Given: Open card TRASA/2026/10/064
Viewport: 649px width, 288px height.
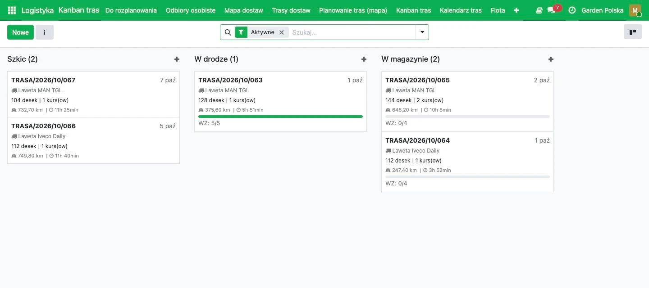Looking at the screenshot, I should (467, 162).
